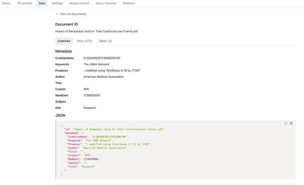Click the back arrow icon
This screenshot has width=304, height=185.
tap(56, 14)
